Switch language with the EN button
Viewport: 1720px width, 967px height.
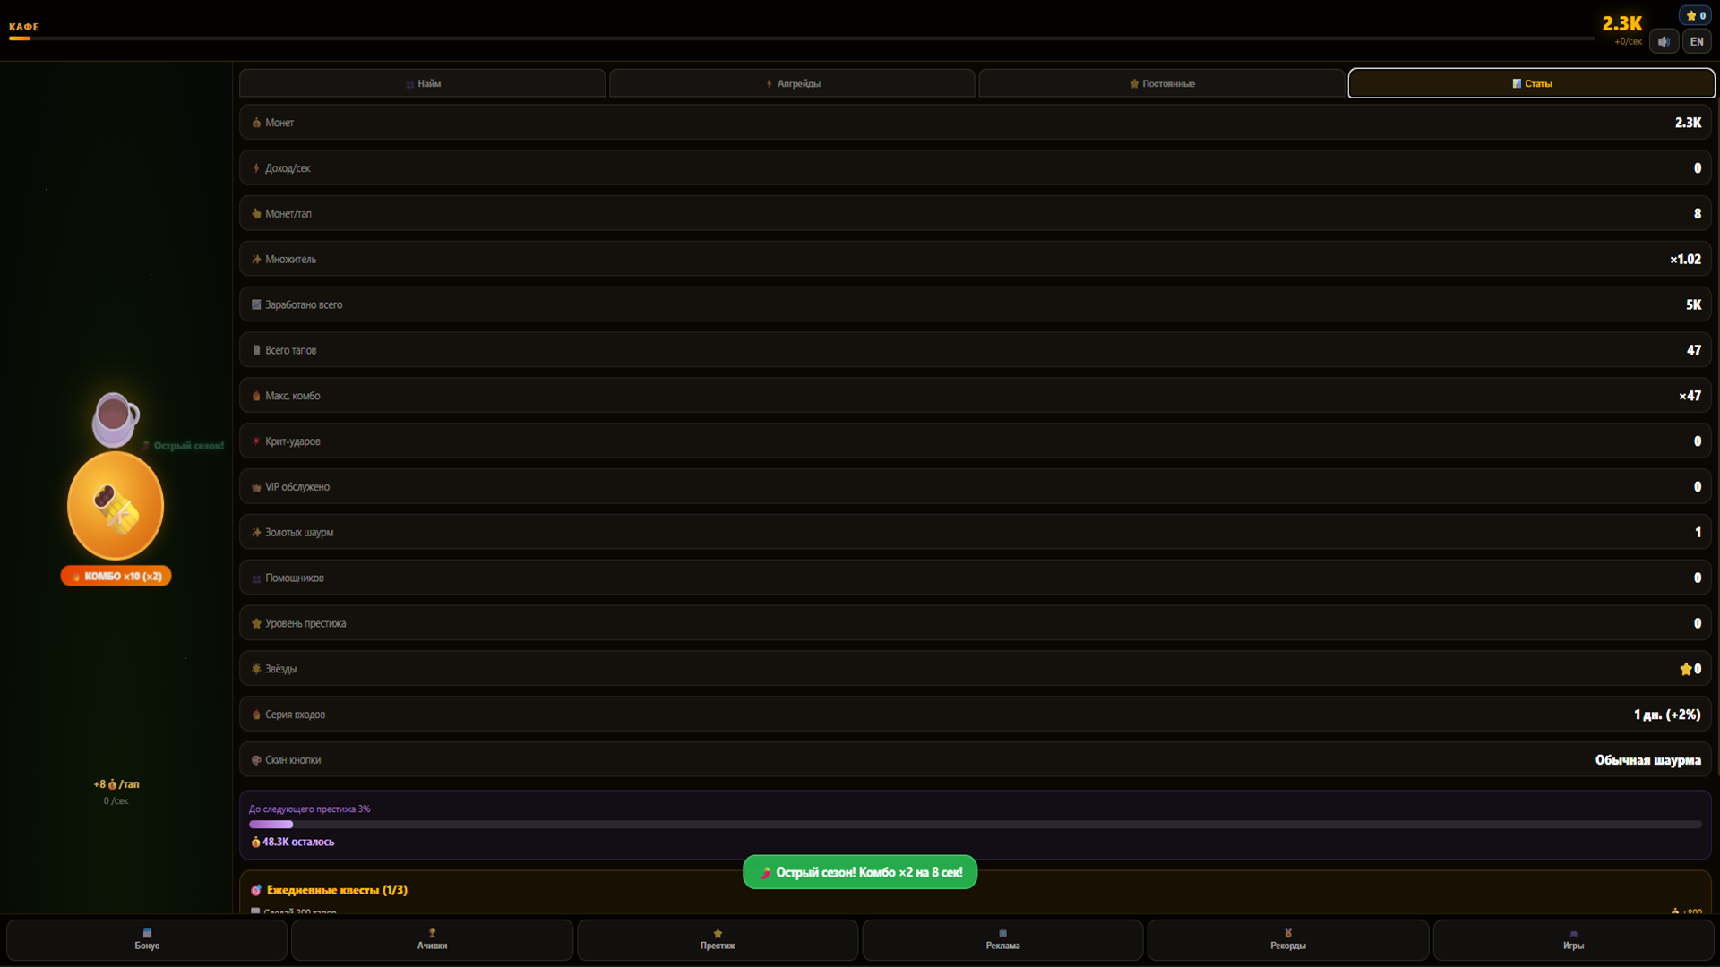coord(1697,41)
